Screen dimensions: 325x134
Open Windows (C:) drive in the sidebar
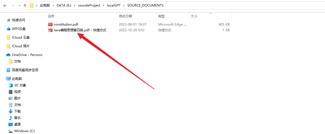click(x=24, y=131)
